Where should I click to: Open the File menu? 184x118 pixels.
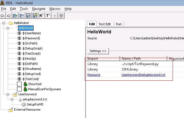(3, 9)
